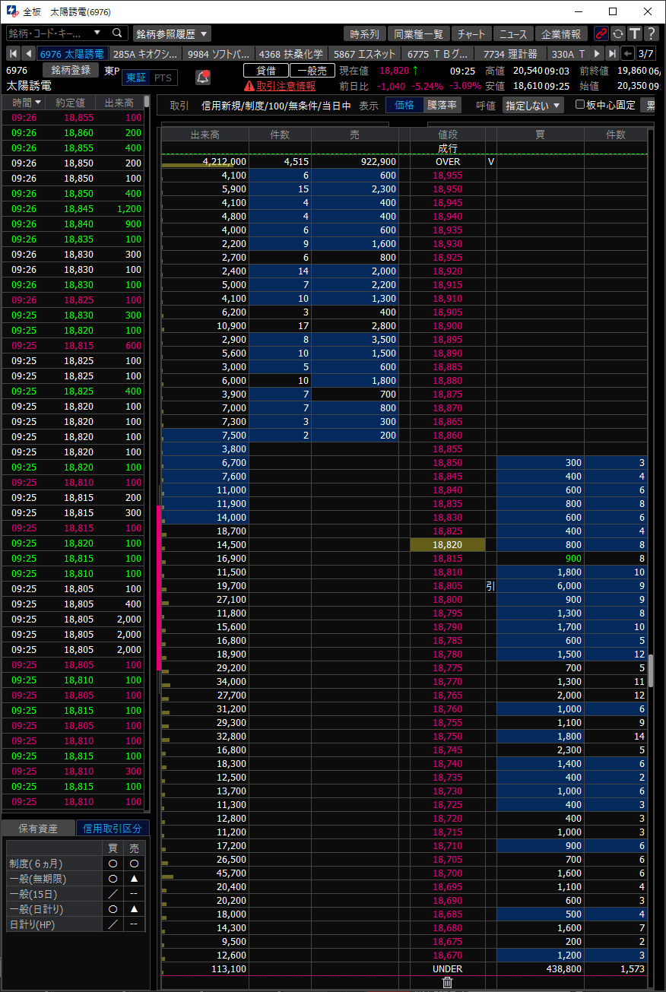This screenshot has width=666, height=992.
Task: Open 4368 扶桑化学 tab
Action: tap(291, 54)
